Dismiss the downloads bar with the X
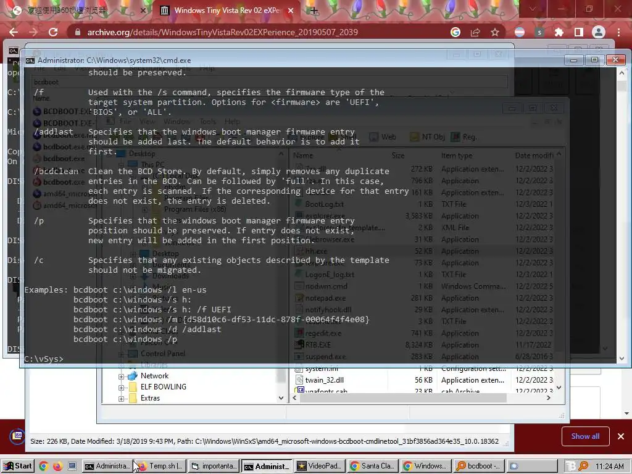 (x=621, y=436)
